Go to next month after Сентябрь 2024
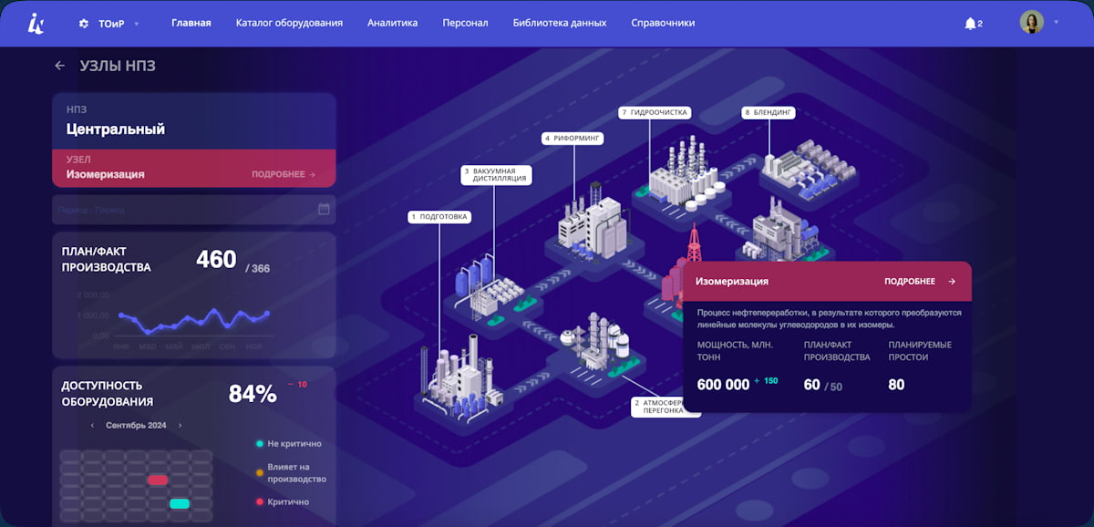Viewport: 1094px width, 527px height. [180, 426]
